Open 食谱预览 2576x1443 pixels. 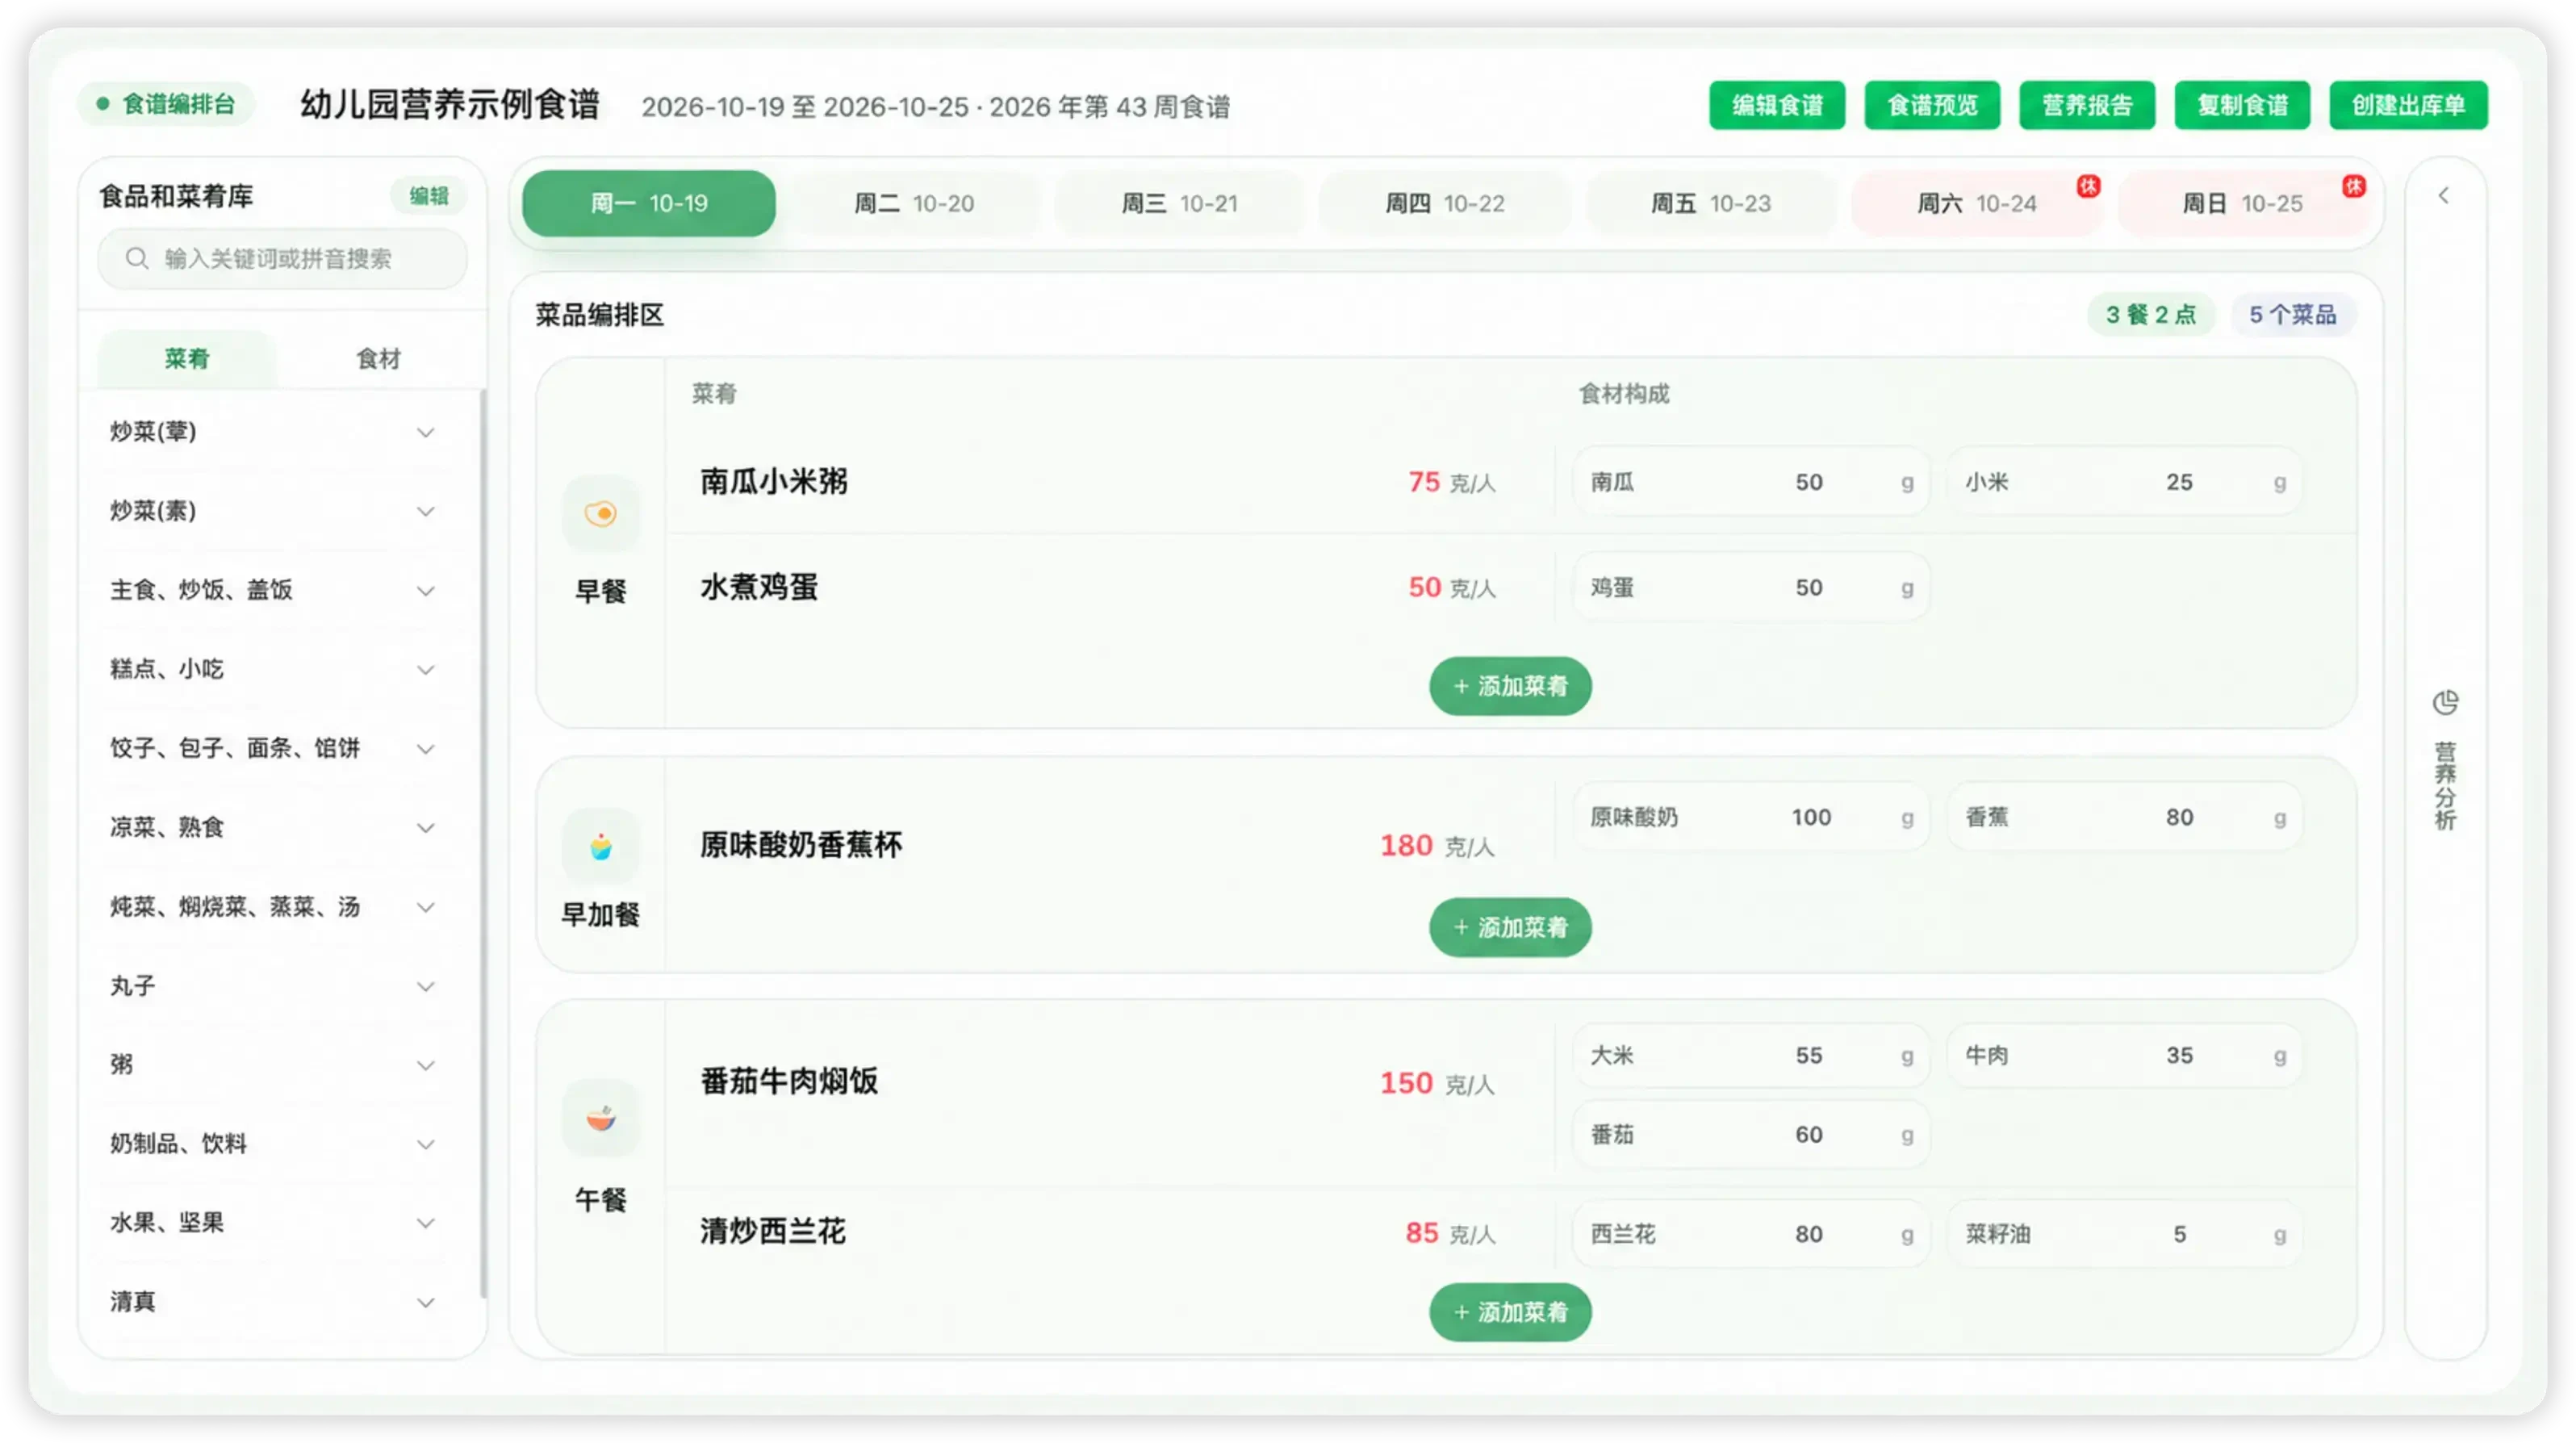(1932, 105)
